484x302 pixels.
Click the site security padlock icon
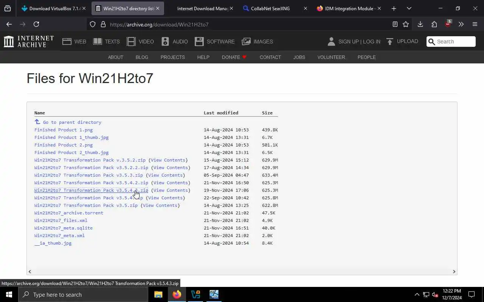tap(103, 25)
